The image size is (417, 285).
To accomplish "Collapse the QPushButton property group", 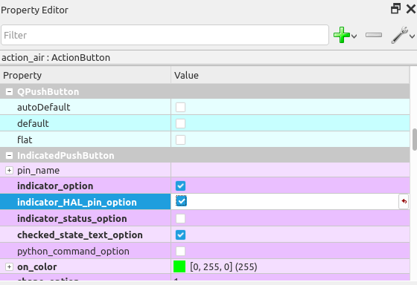I will (x=9, y=92).
